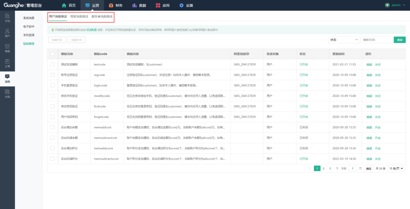The image size is (410, 209).
Task: Go to page 2 in pagination
Action: [323, 168]
